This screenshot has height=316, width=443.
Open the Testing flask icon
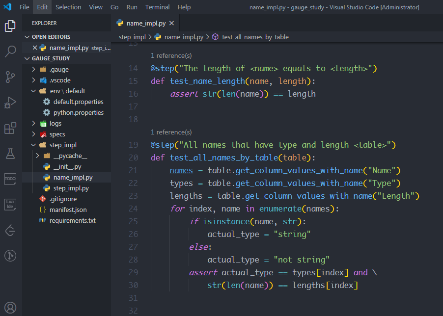click(x=10, y=154)
